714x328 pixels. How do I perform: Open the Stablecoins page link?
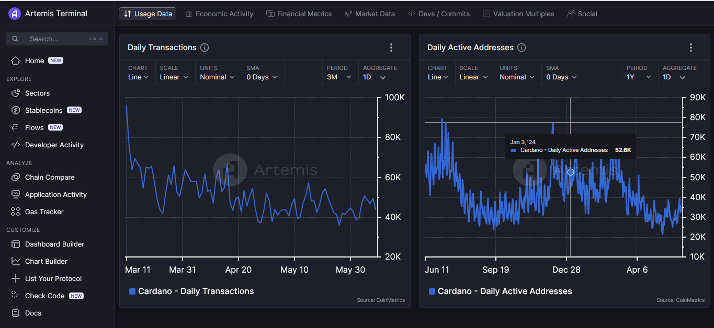point(43,110)
